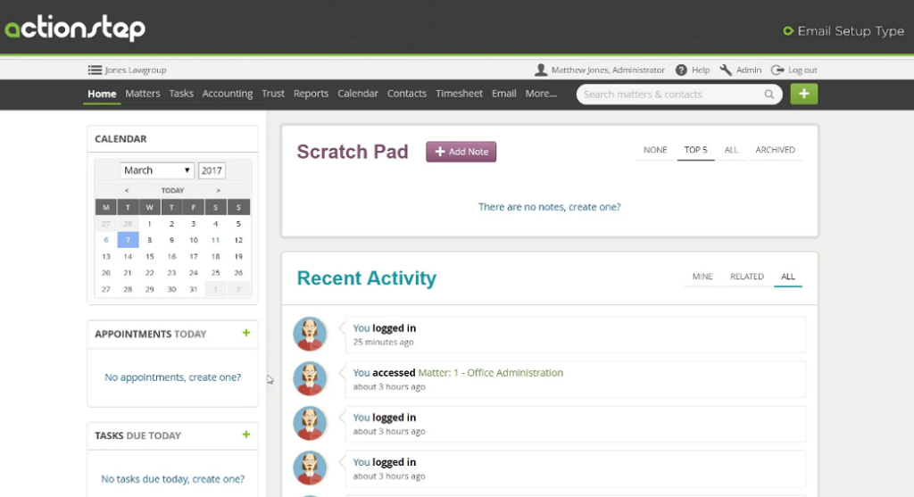Viewport: 914px width, 497px height.
Task: Open the Contacts menu
Action: point(407,93)
